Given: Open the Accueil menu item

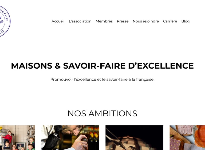Looking at the screenshot, I should point(58,21).
